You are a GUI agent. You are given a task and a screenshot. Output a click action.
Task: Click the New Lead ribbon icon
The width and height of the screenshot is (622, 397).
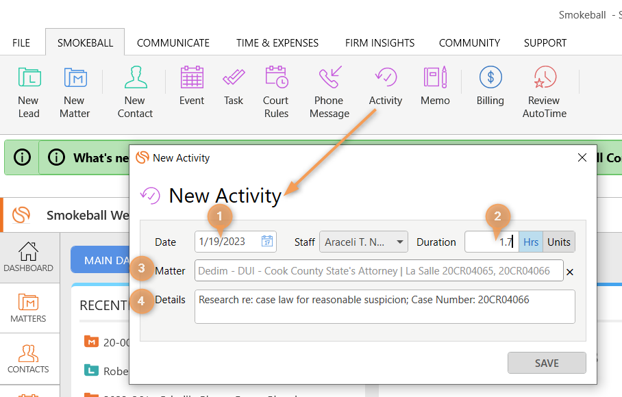click(29, 92)
